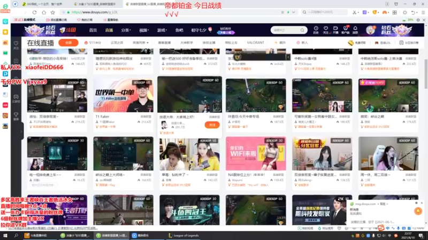The image size is (428, 240).
Task: Click the search magnifier in Douyu search box
Action: (x=302, y=30)
